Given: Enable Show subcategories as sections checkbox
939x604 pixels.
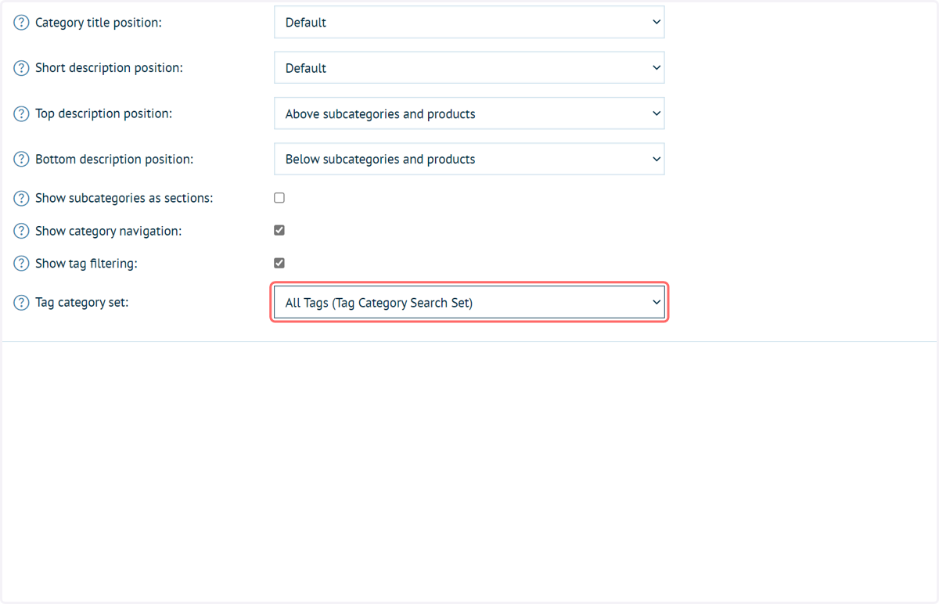Looking at the screenshot, I should (279, 198).
